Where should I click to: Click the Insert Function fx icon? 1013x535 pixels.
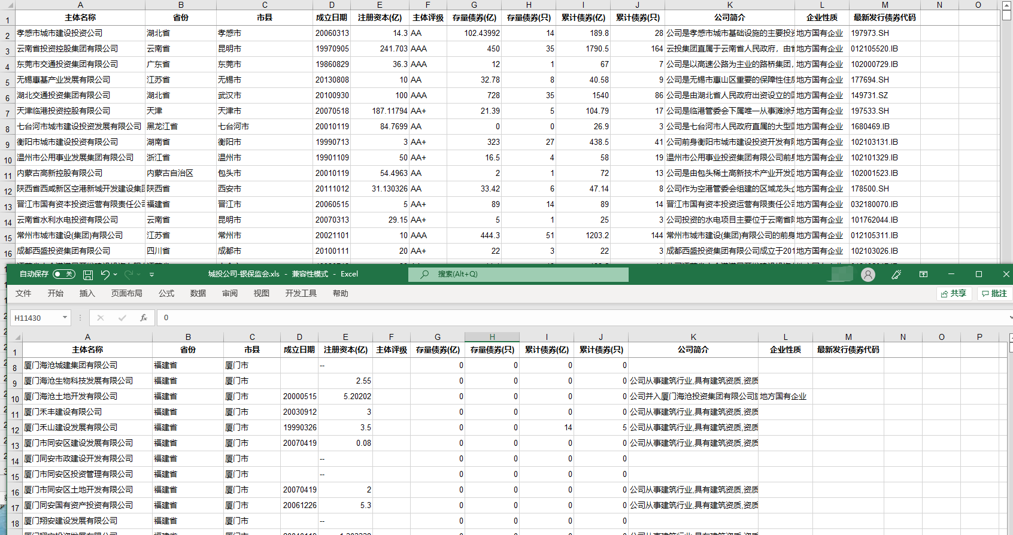point(144,318)
